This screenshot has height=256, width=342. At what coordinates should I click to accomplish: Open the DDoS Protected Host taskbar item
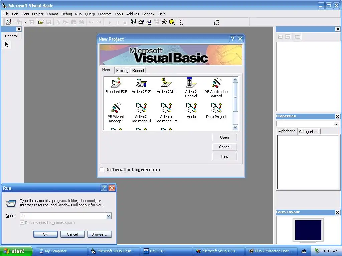click(x=271, y=251)
